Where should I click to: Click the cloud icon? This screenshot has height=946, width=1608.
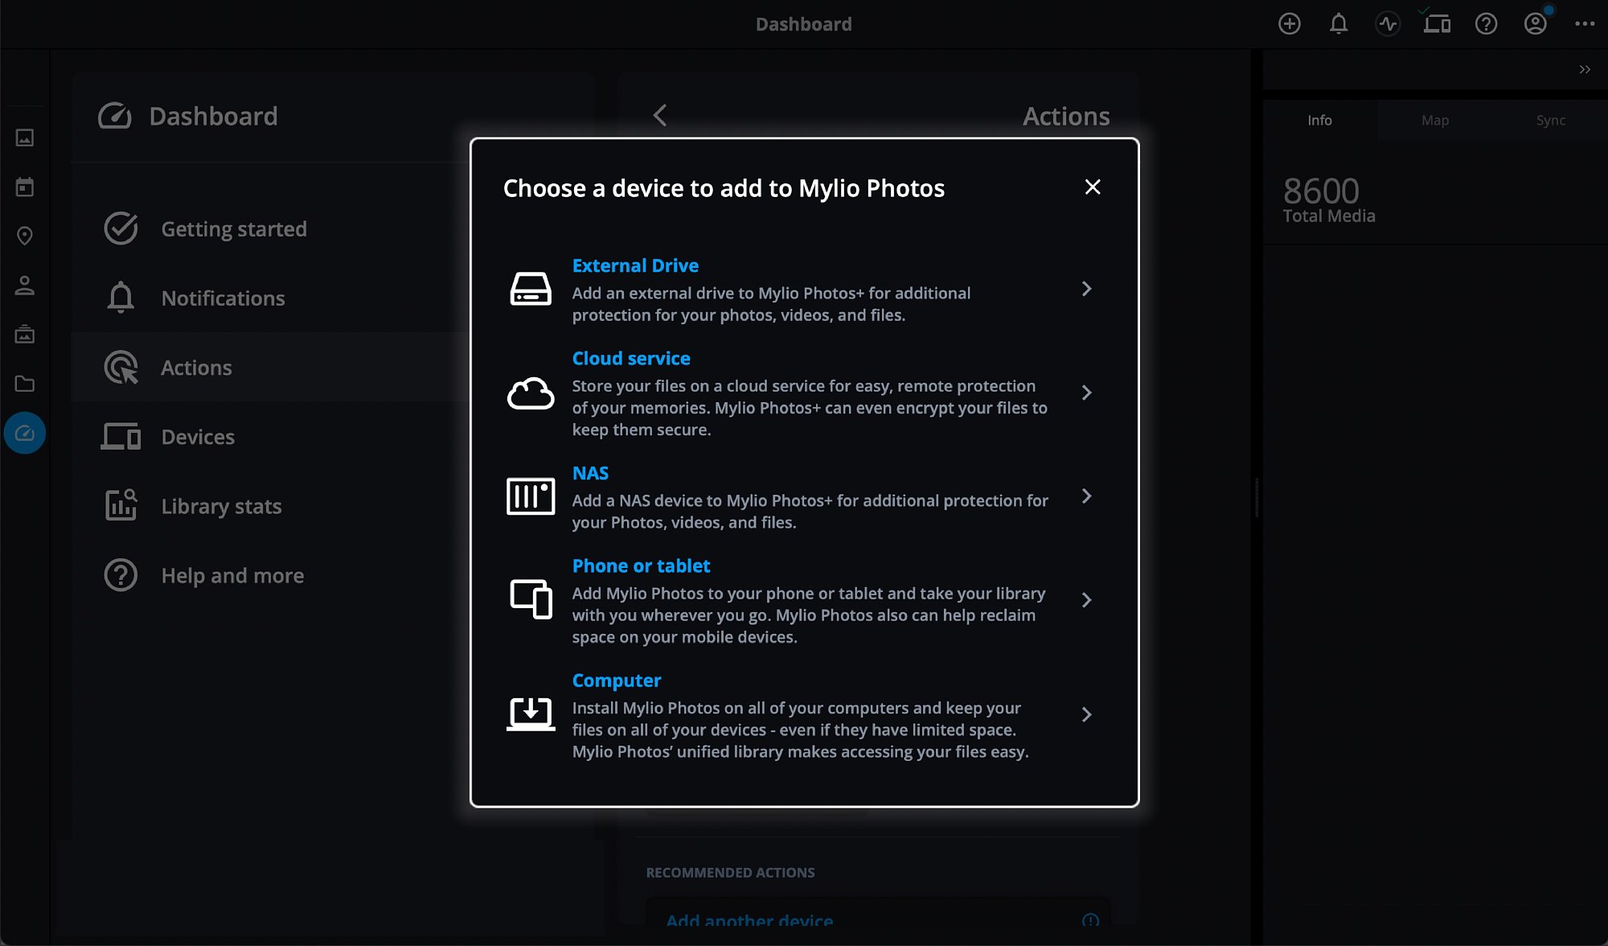pyautogui.click(x=531, y=393)
